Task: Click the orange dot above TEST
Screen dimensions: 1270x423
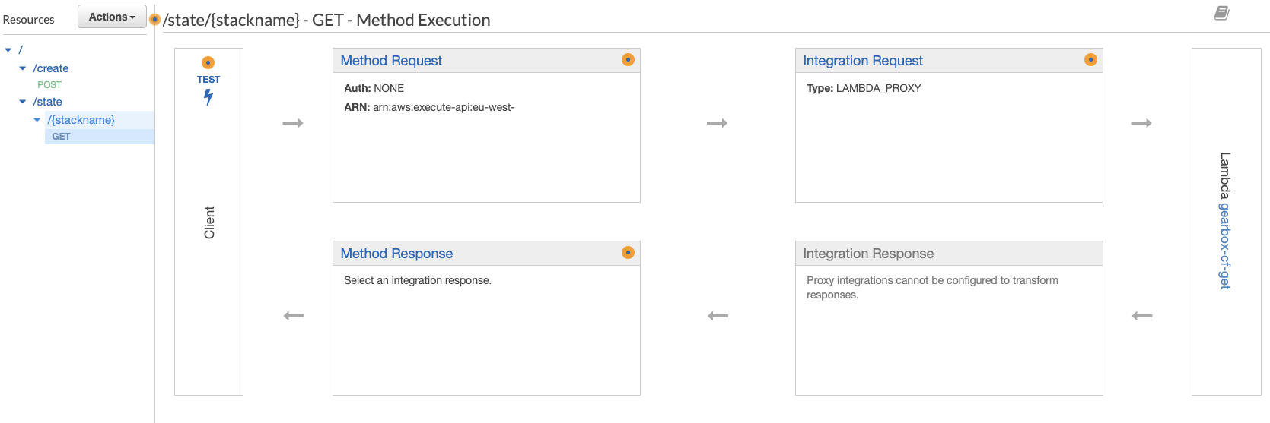Action: [208, 63]
